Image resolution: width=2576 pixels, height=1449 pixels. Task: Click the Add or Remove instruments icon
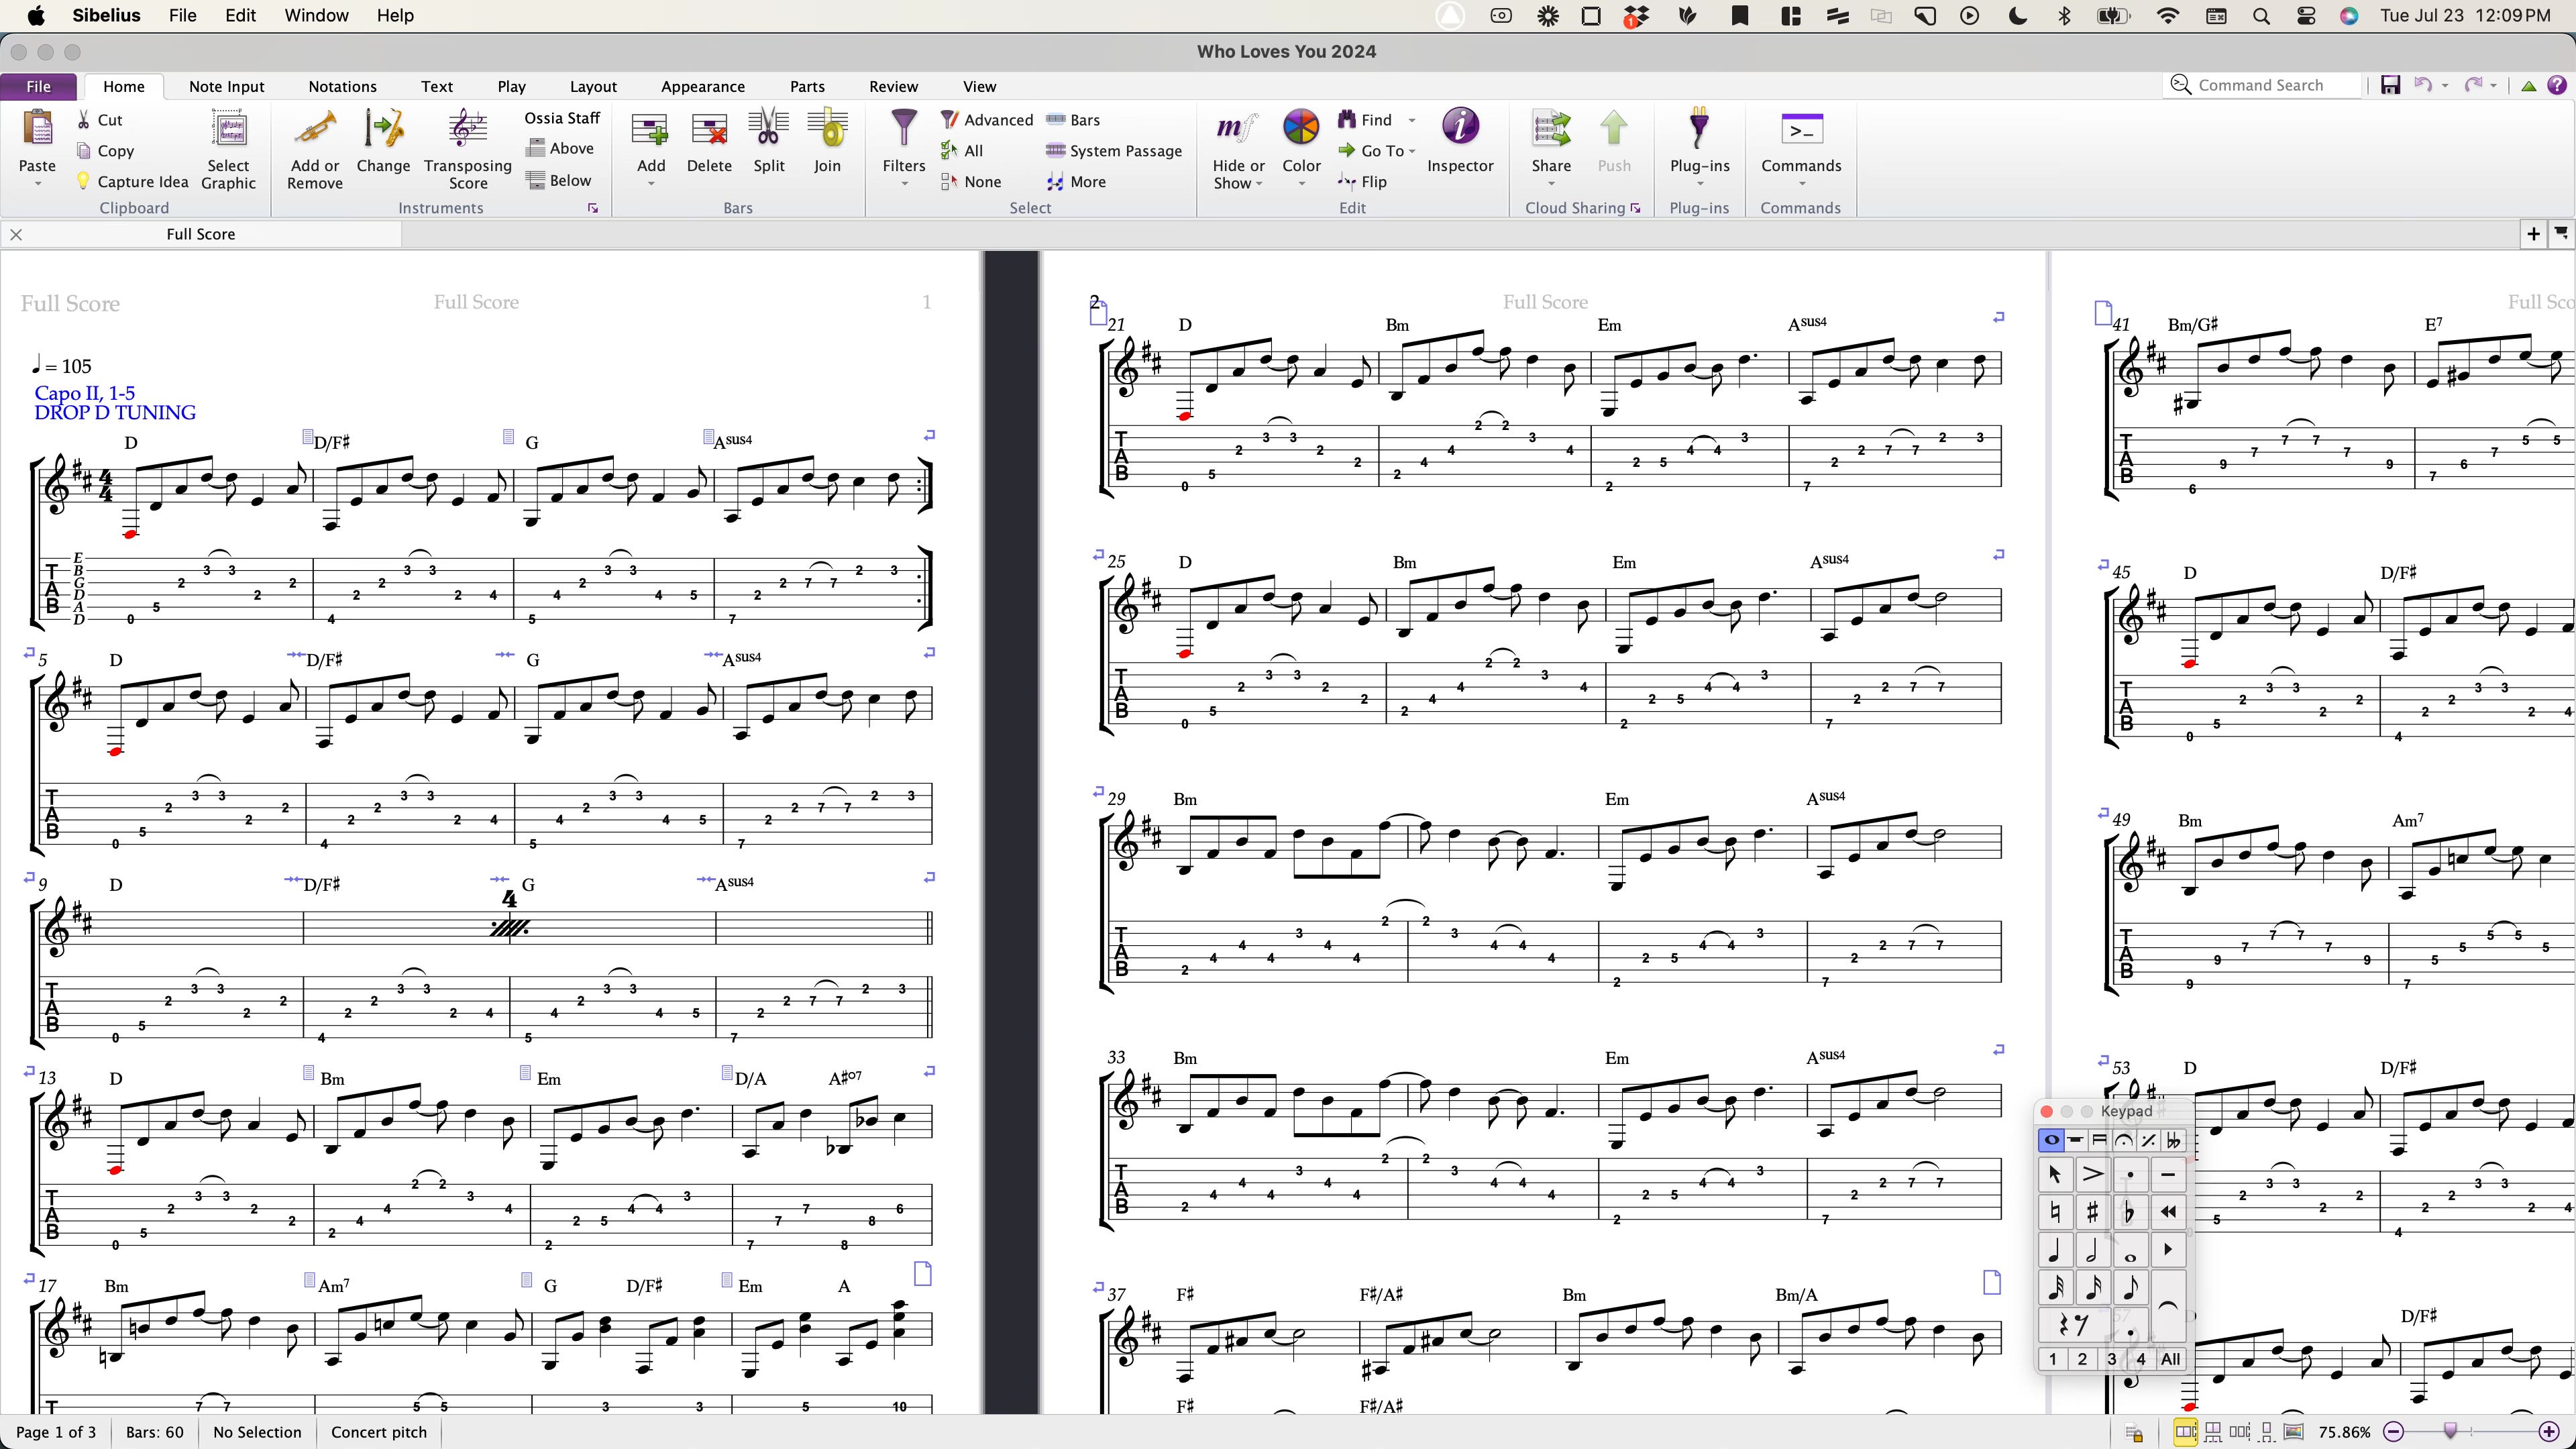[x=315, y=131]
